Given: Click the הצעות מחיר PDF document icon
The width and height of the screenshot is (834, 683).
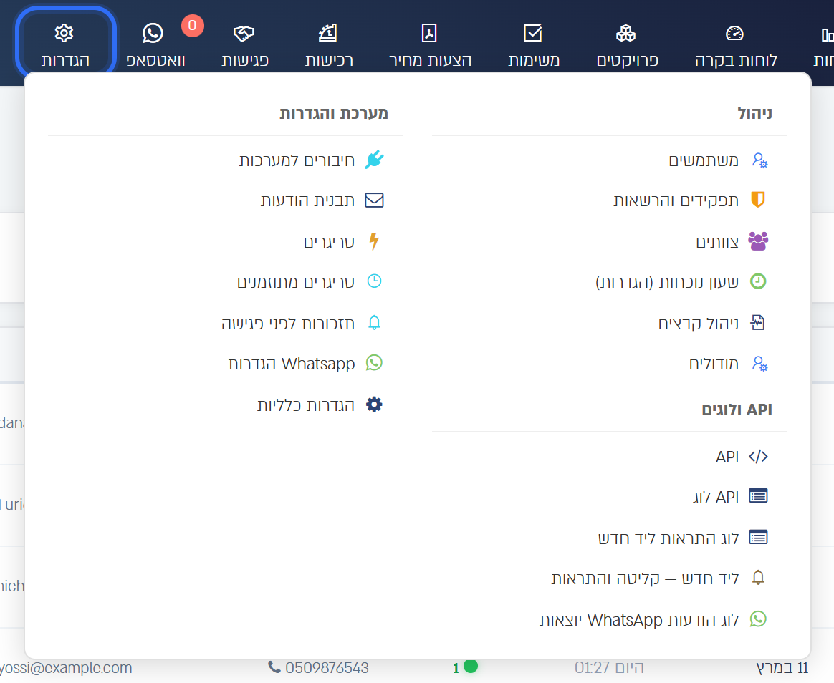Looking at the screenshot, I should 429,33.
